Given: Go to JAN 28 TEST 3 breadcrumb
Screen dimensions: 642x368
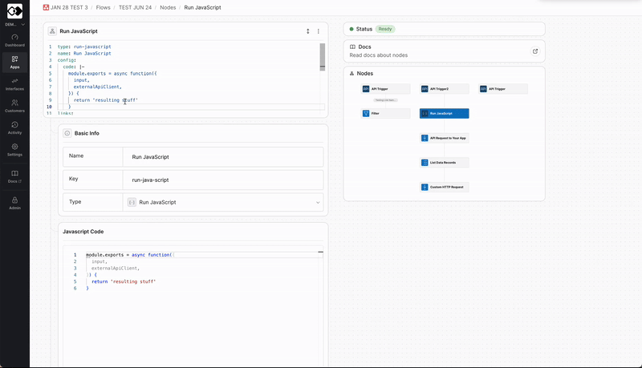Looking at the screenshot, I should click(x=66, y=7).
